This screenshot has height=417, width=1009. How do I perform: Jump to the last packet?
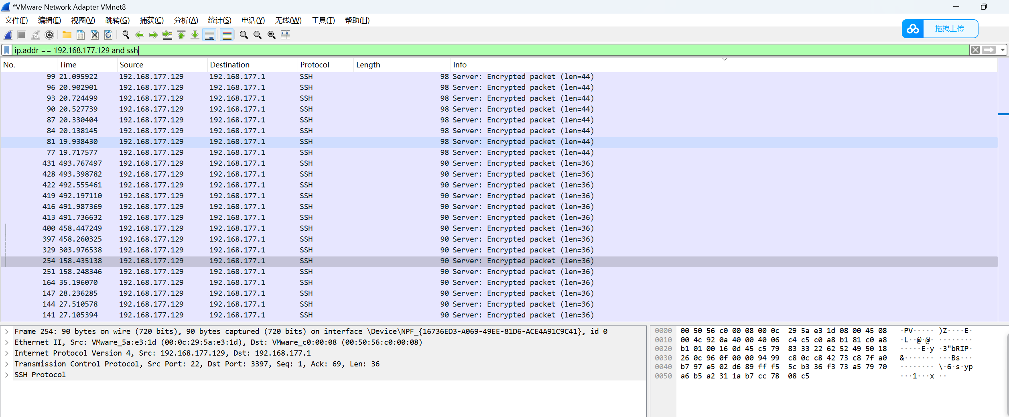[x=195, y=35]
